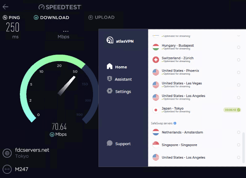This screenshot has width=246, height=178.
Task: Click the connected timer badge for Tokyo
Action: 232,110
